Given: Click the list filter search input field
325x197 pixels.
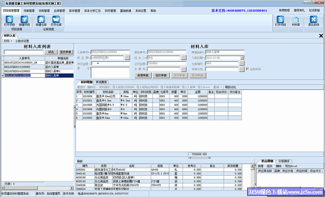Looking at the screenshot, I should (x=23, y=52).
